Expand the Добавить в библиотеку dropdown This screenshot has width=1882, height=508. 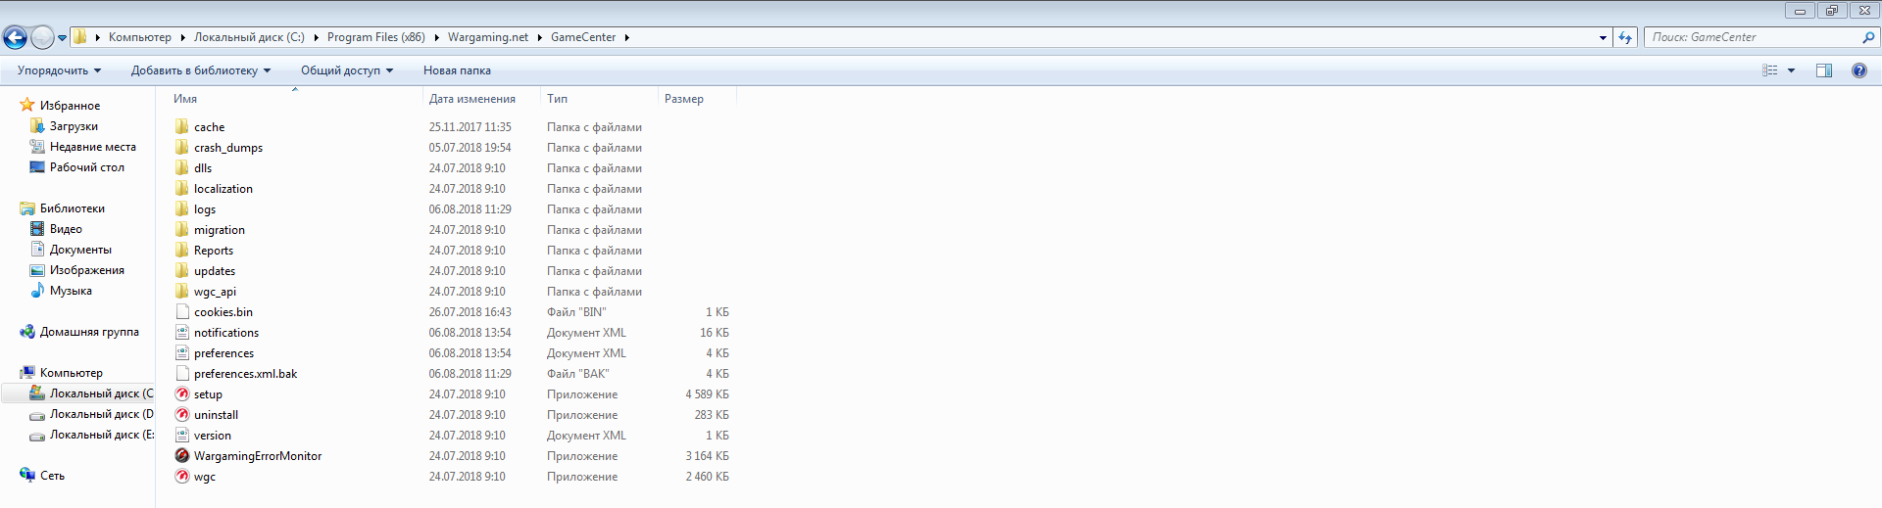click(200, 70)
